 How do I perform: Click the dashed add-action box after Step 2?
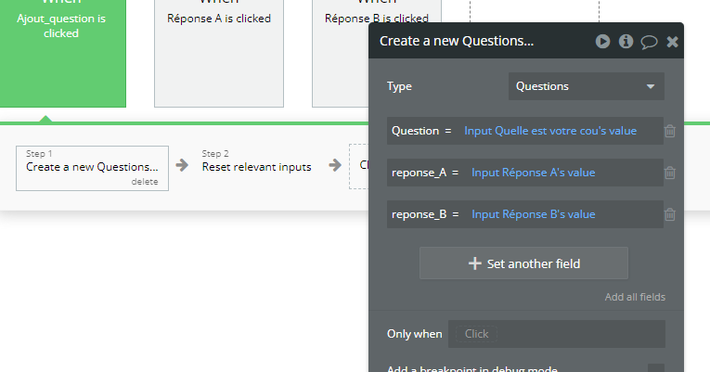[x=359, y=167]
